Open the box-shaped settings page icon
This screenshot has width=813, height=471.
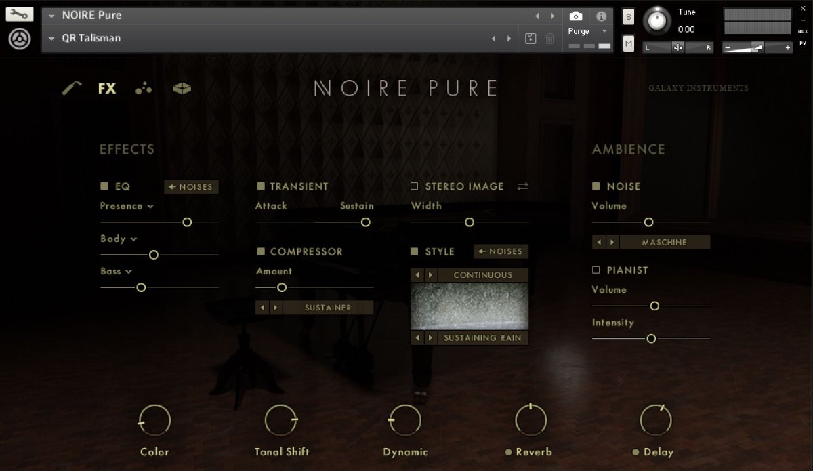(182, 88)
